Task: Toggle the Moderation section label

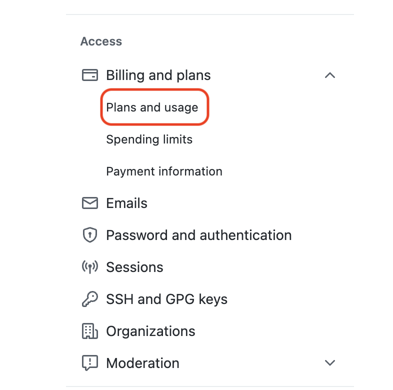Action: (x=142, y=363)
